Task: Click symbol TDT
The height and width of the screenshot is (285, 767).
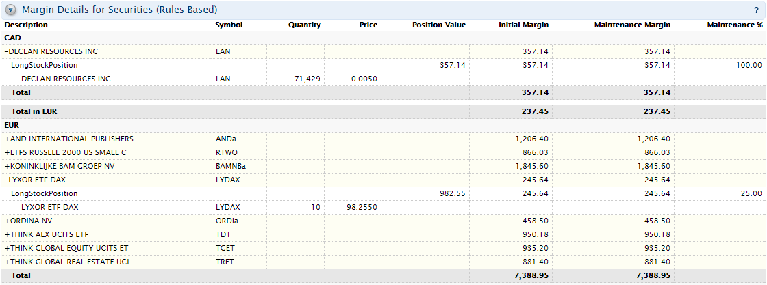Action: [222, 234]
